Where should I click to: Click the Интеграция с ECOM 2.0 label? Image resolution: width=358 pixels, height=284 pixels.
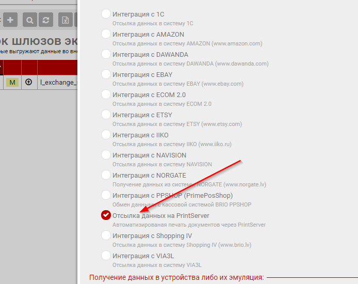click(149, 95)
